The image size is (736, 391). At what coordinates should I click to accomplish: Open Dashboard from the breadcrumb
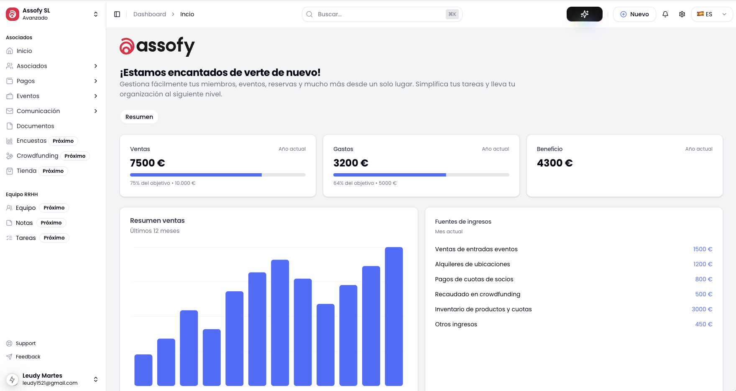[x=149, y=14]
